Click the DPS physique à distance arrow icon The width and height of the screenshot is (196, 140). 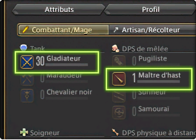pos(115,133)
